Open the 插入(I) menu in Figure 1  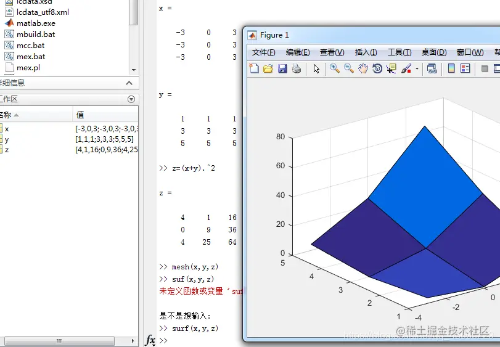366,52
